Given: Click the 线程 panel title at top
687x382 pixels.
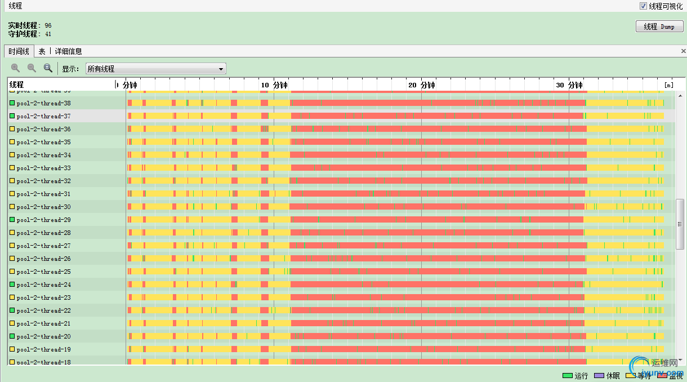Looking at the screenshot, I should click(x=15, y=6).
